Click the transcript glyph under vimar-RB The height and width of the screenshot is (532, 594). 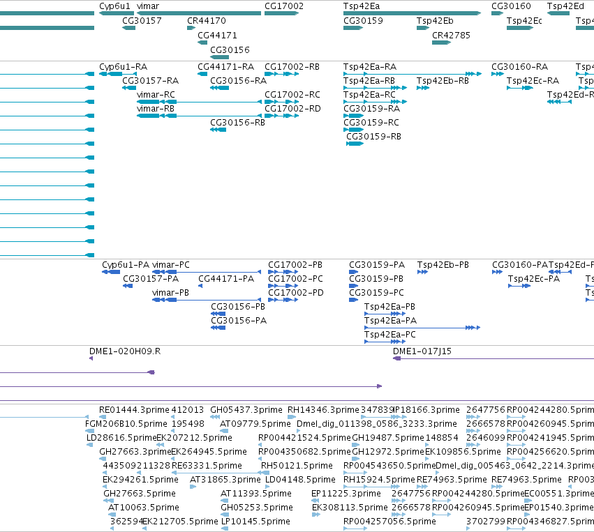199,116
